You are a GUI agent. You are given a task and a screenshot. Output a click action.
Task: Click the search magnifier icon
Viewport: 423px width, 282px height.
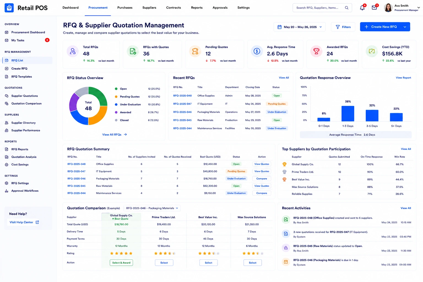pos(346,8)
